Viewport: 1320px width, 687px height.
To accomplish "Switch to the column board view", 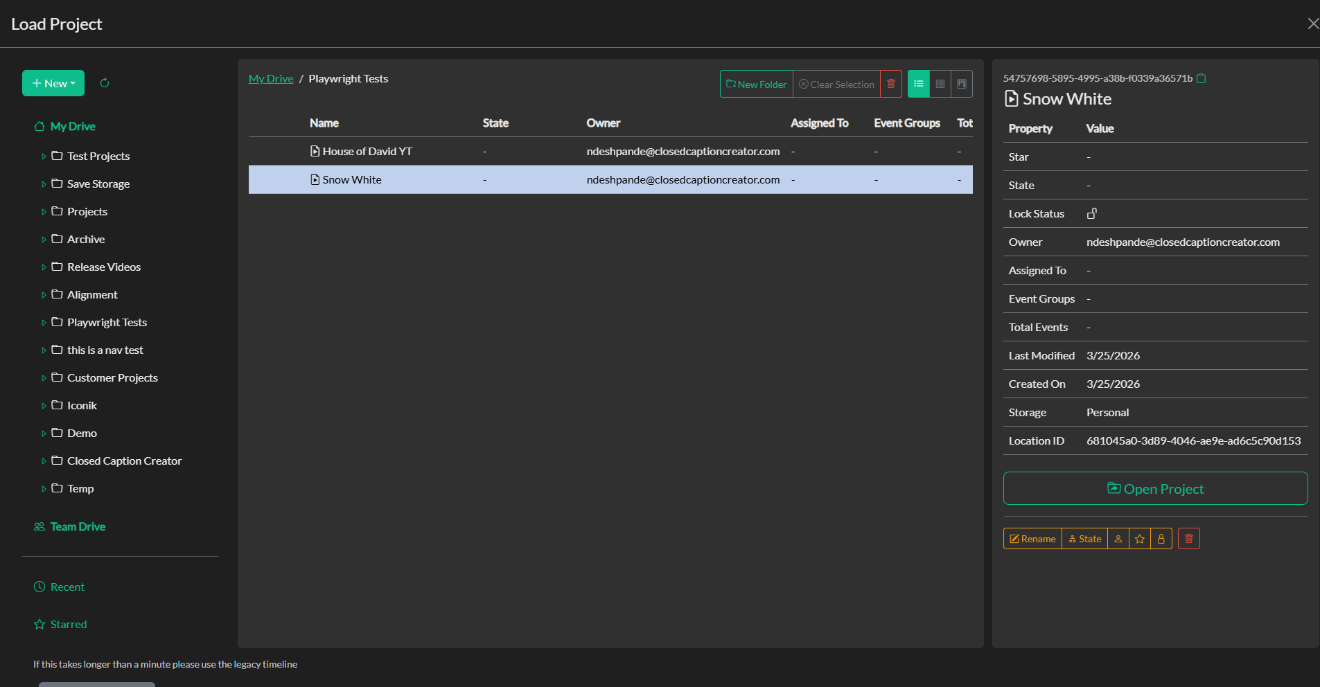I will [961, 84].
